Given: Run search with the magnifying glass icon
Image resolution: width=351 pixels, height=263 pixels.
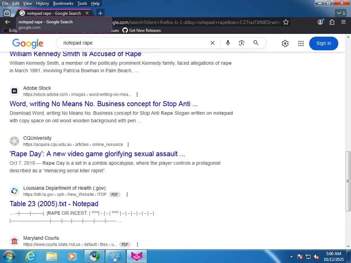Looking at the screenshot, I should [256, 43].
